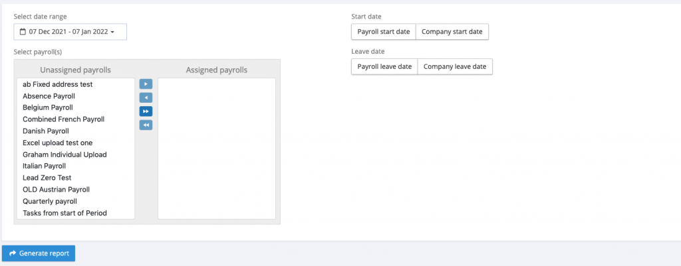The image size is (681, 266).
Task: Open the date range dropdown caret
Action: coord(113,32)
